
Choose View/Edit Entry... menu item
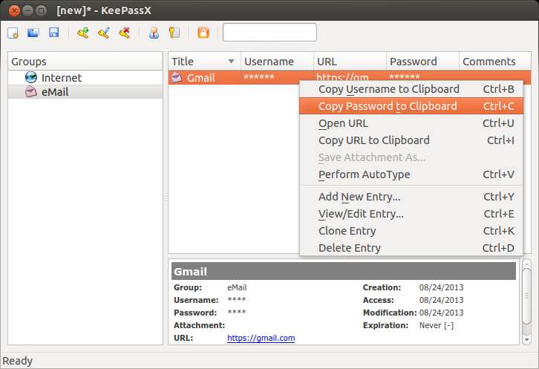[x=411, y=214]
